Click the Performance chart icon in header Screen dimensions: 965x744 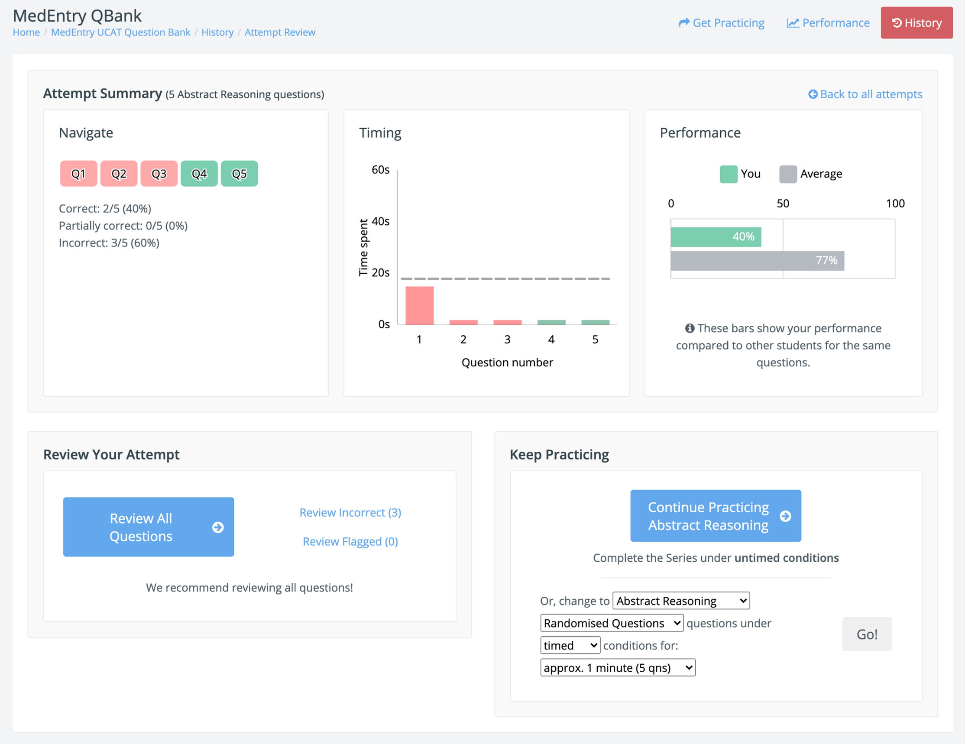click(793, 23)
